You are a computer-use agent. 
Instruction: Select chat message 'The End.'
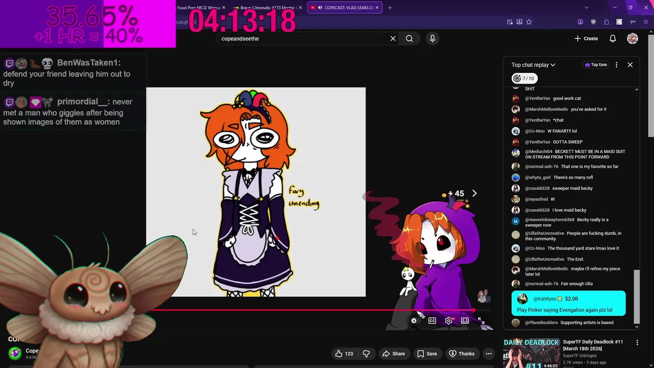click(575, 259)
